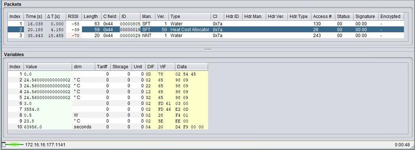
Task: Click the Access # column header
Action: click(323, 16)
